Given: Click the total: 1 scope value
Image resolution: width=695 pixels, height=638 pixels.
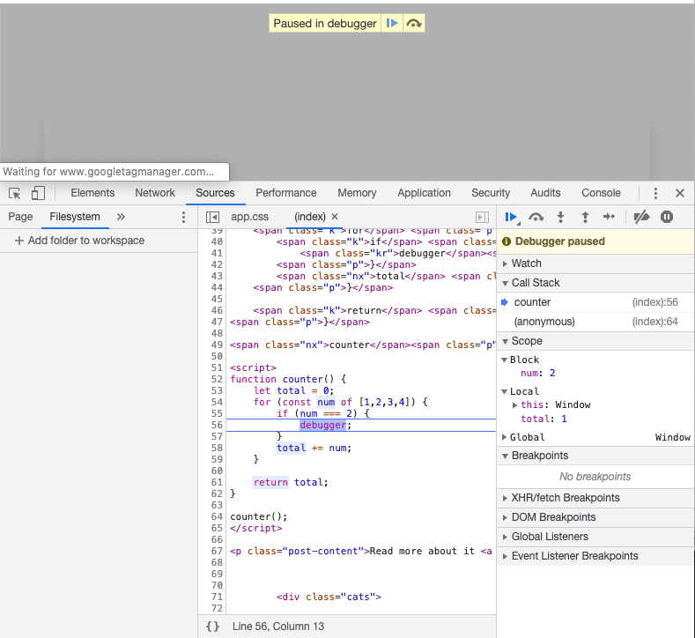Looking at the screenshot, I should (x=543, y=419).
